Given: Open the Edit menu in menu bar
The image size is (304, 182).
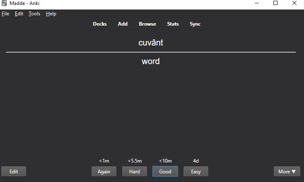Looking at the screenshot, I should (19, 14).
